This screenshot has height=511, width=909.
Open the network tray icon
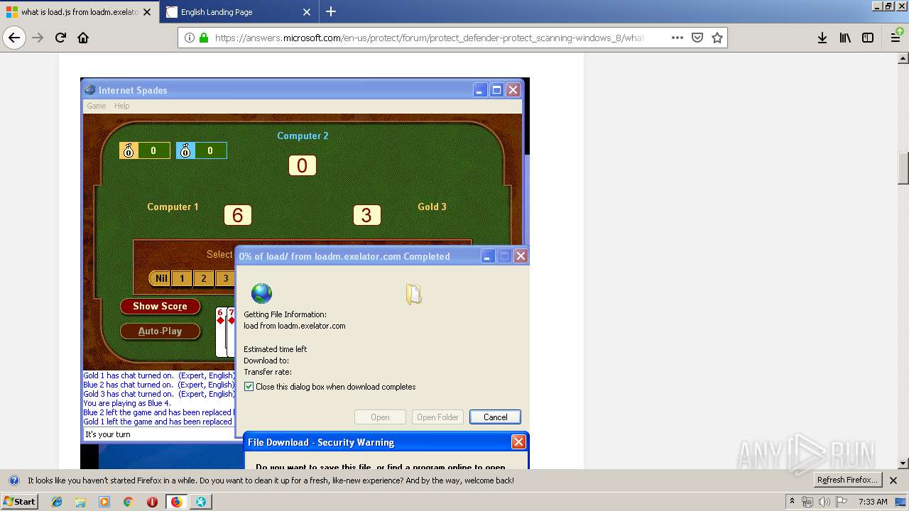pos(807,502)
